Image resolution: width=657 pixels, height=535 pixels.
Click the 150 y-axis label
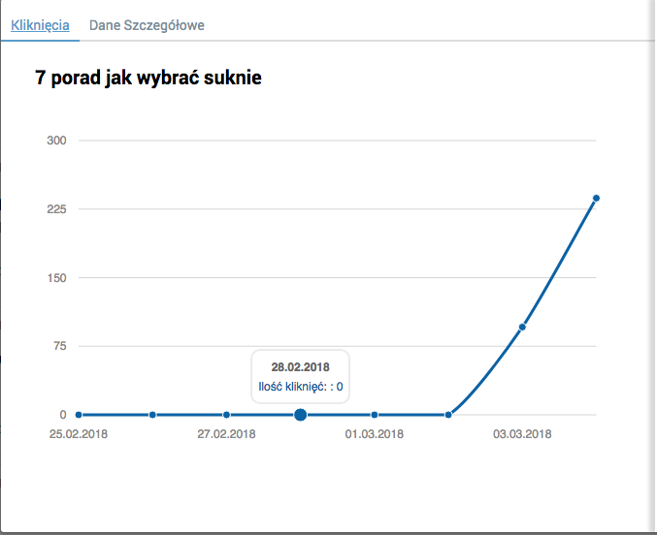[56, 278]
